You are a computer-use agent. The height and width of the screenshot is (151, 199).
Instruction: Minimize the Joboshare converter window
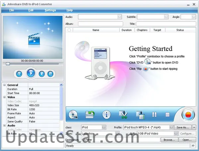188,5
